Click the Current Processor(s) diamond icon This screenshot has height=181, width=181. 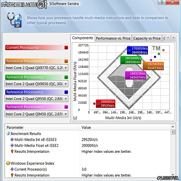click(12, 169)
